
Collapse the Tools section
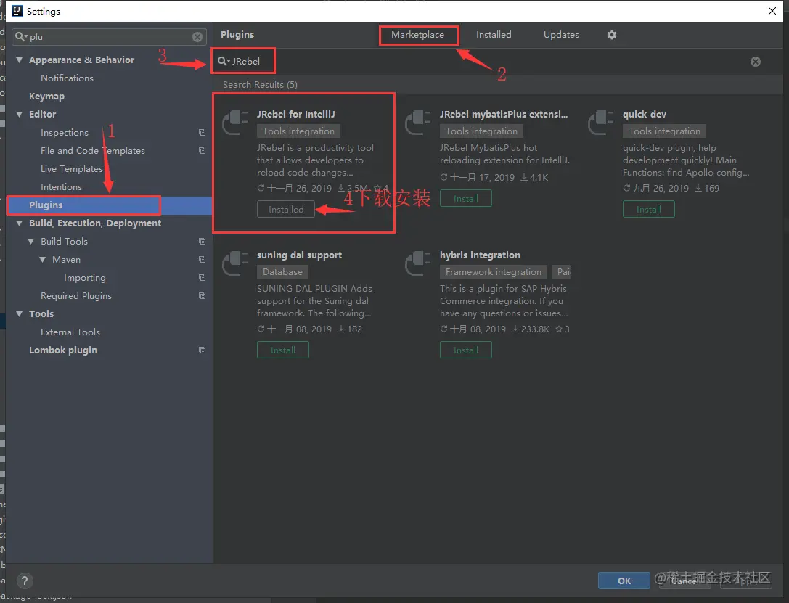tap(19, 313)
